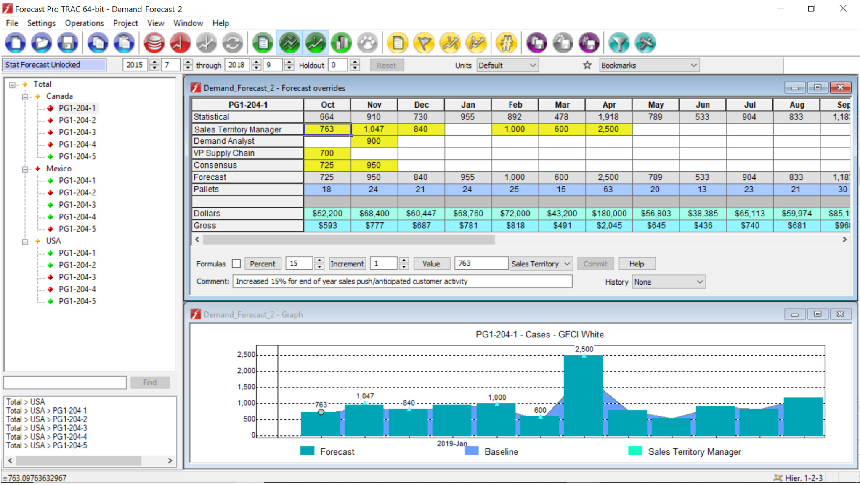Open the teal filter tool
Viewport: 860px width, 485px height.
(x=619, y=42)
